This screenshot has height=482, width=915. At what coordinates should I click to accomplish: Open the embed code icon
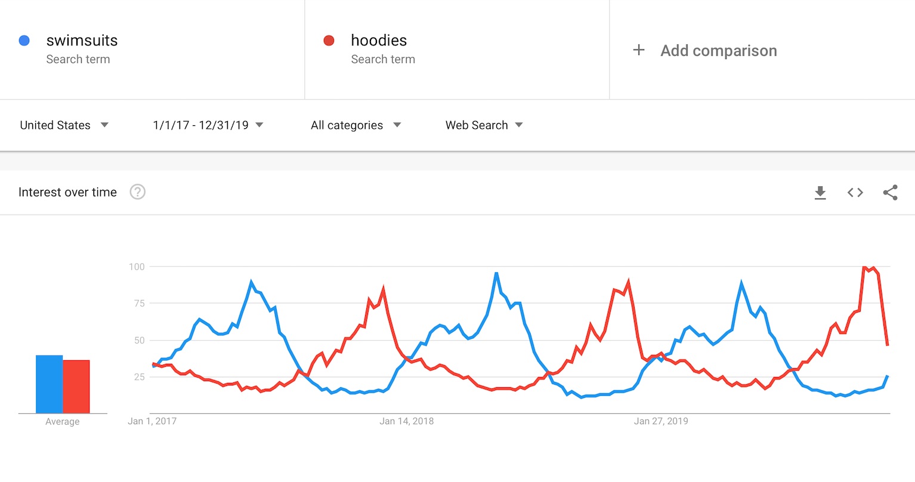(855, 192)
